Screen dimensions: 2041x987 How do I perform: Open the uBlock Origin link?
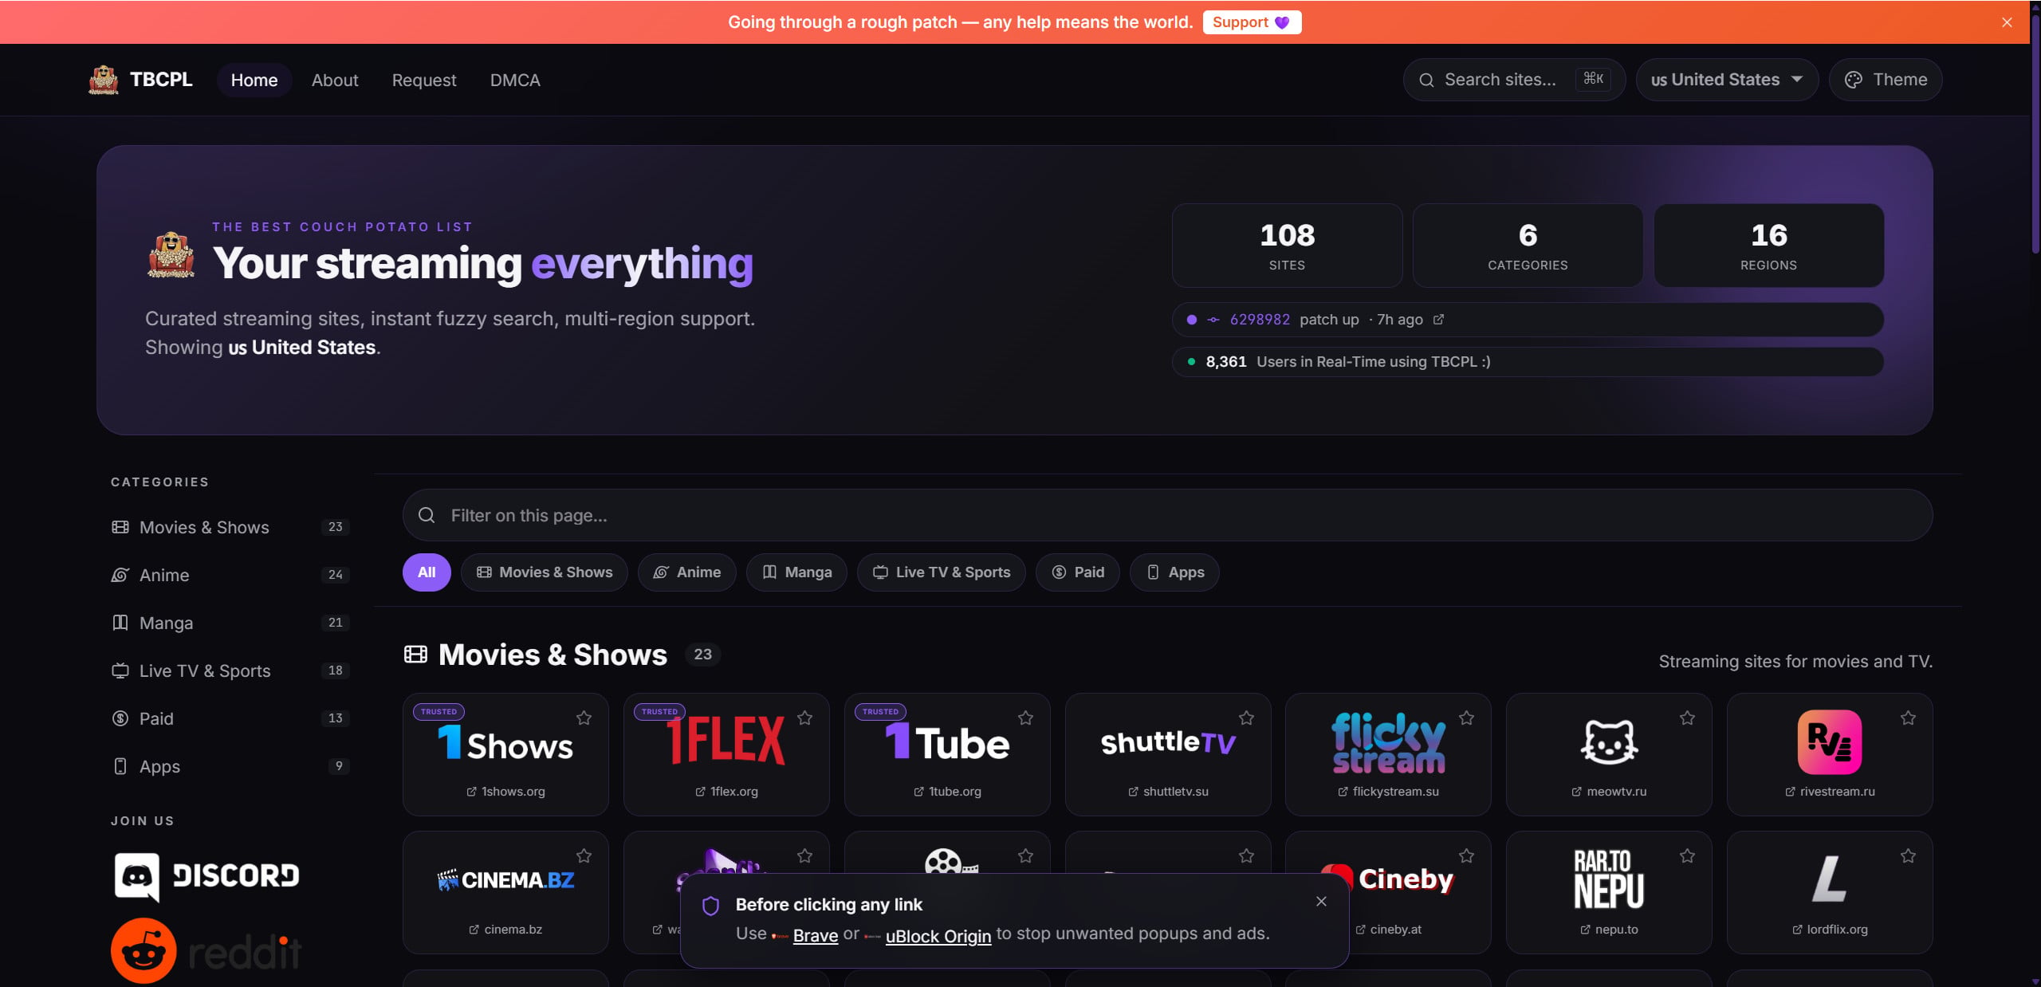(938, 935)
